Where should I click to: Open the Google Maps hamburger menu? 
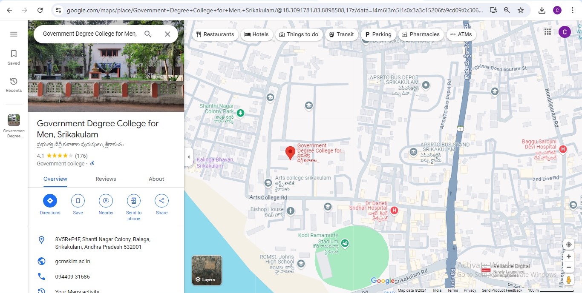click(x=14, y=34)
